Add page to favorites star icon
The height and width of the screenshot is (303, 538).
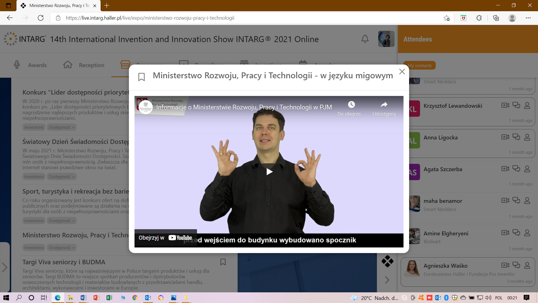447,18
